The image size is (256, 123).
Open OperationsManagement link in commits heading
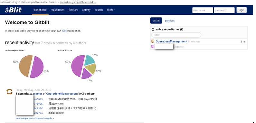coord(62,94)
